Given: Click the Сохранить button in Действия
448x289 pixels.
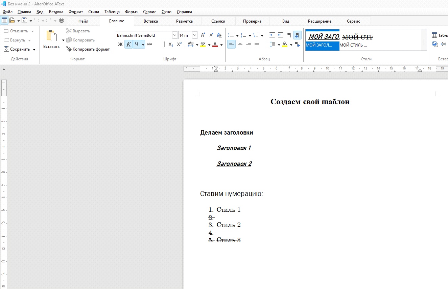Looking at the screenshot, I should [x=17, y=49].
